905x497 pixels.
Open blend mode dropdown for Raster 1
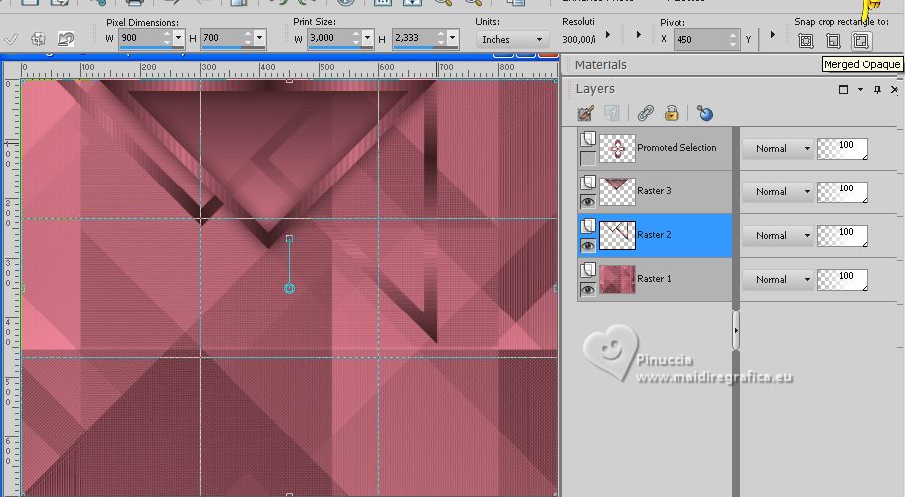pyautogui.click(x=776, y=279)
